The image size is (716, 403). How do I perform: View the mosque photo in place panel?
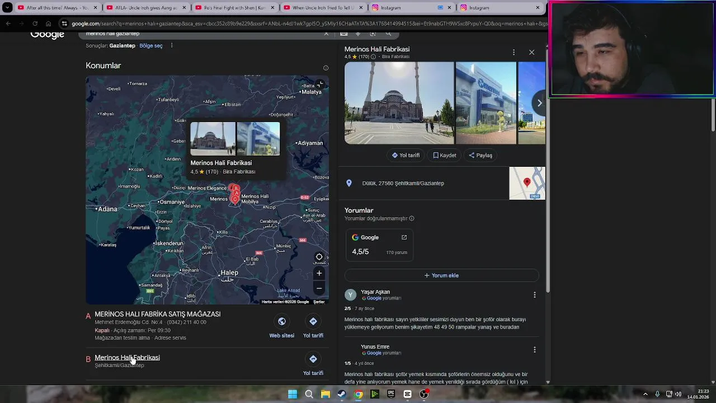399,103
